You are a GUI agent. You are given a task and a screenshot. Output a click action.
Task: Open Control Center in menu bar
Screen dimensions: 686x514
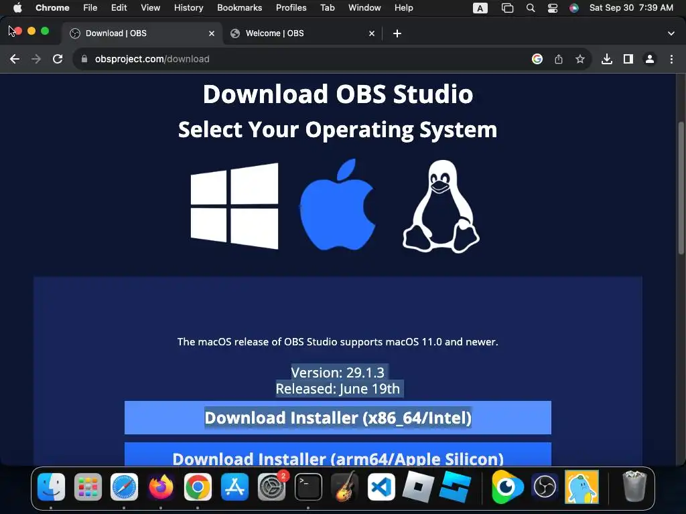[553, 8]
